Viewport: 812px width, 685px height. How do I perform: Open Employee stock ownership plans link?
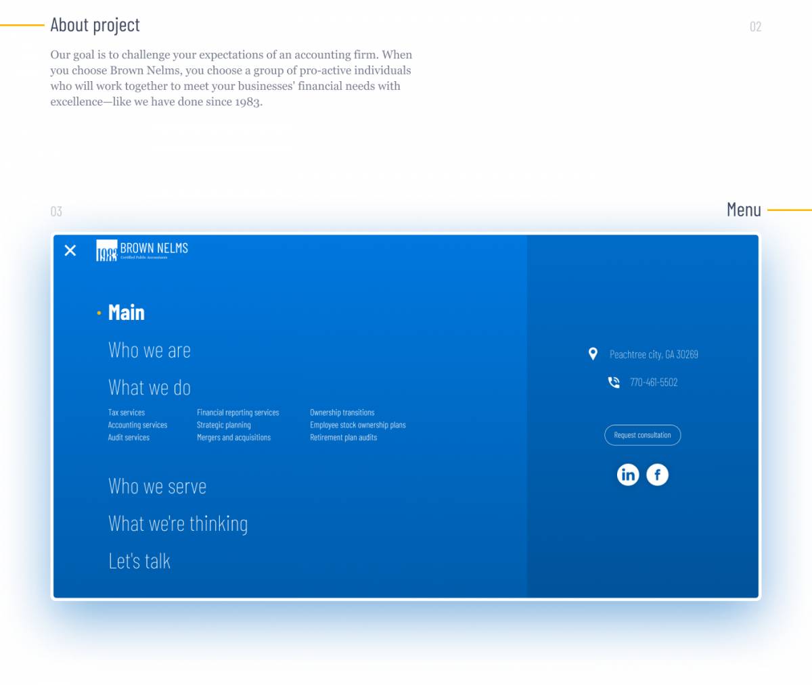pyautogui.click(x=358, y=425)
